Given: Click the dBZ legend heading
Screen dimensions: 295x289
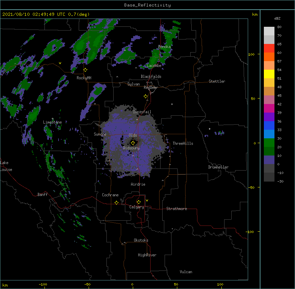Looking at the screenshot, I should click(277, 18).
